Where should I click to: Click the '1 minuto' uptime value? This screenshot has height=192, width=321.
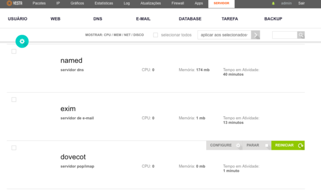pyautogui.click(x=231, y=171)
